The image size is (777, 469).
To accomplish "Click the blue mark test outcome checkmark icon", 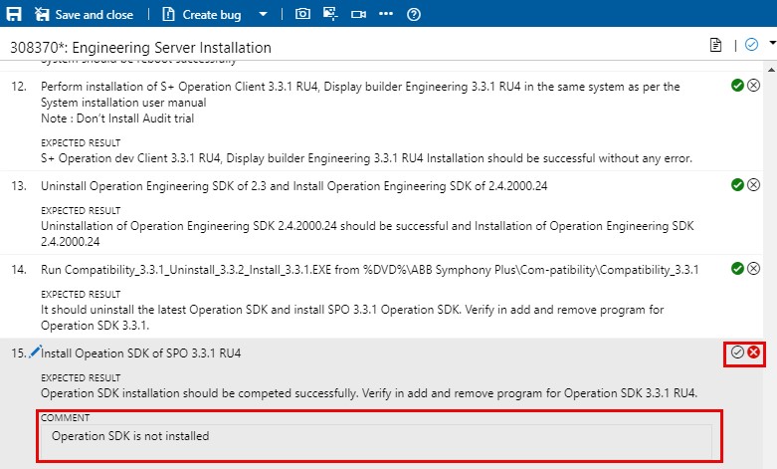I will (x=751, y=45).
